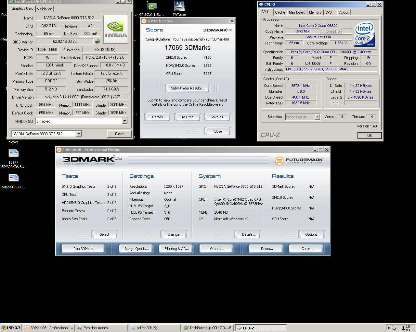This screenshot has width=416, height=332.
Task: Switch to the Validation tab in GPU-Z
Action: [x=45, y=9]
